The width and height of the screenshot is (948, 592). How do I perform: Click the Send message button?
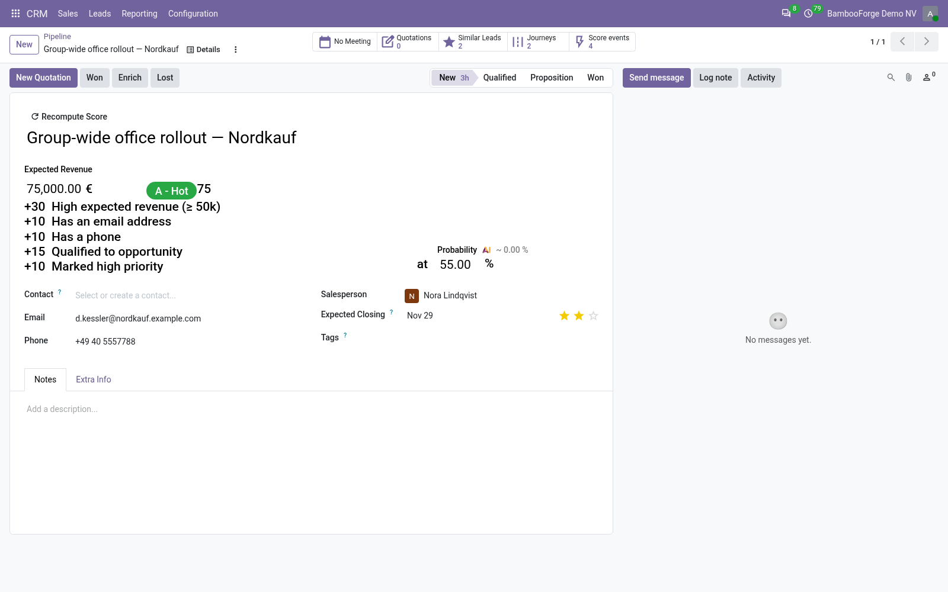pos(656,78)
